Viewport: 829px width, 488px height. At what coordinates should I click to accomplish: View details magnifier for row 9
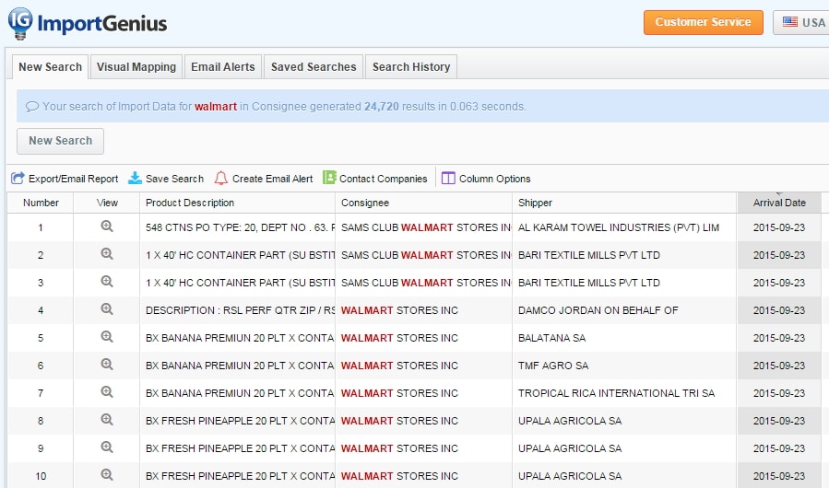coord(107,447)
